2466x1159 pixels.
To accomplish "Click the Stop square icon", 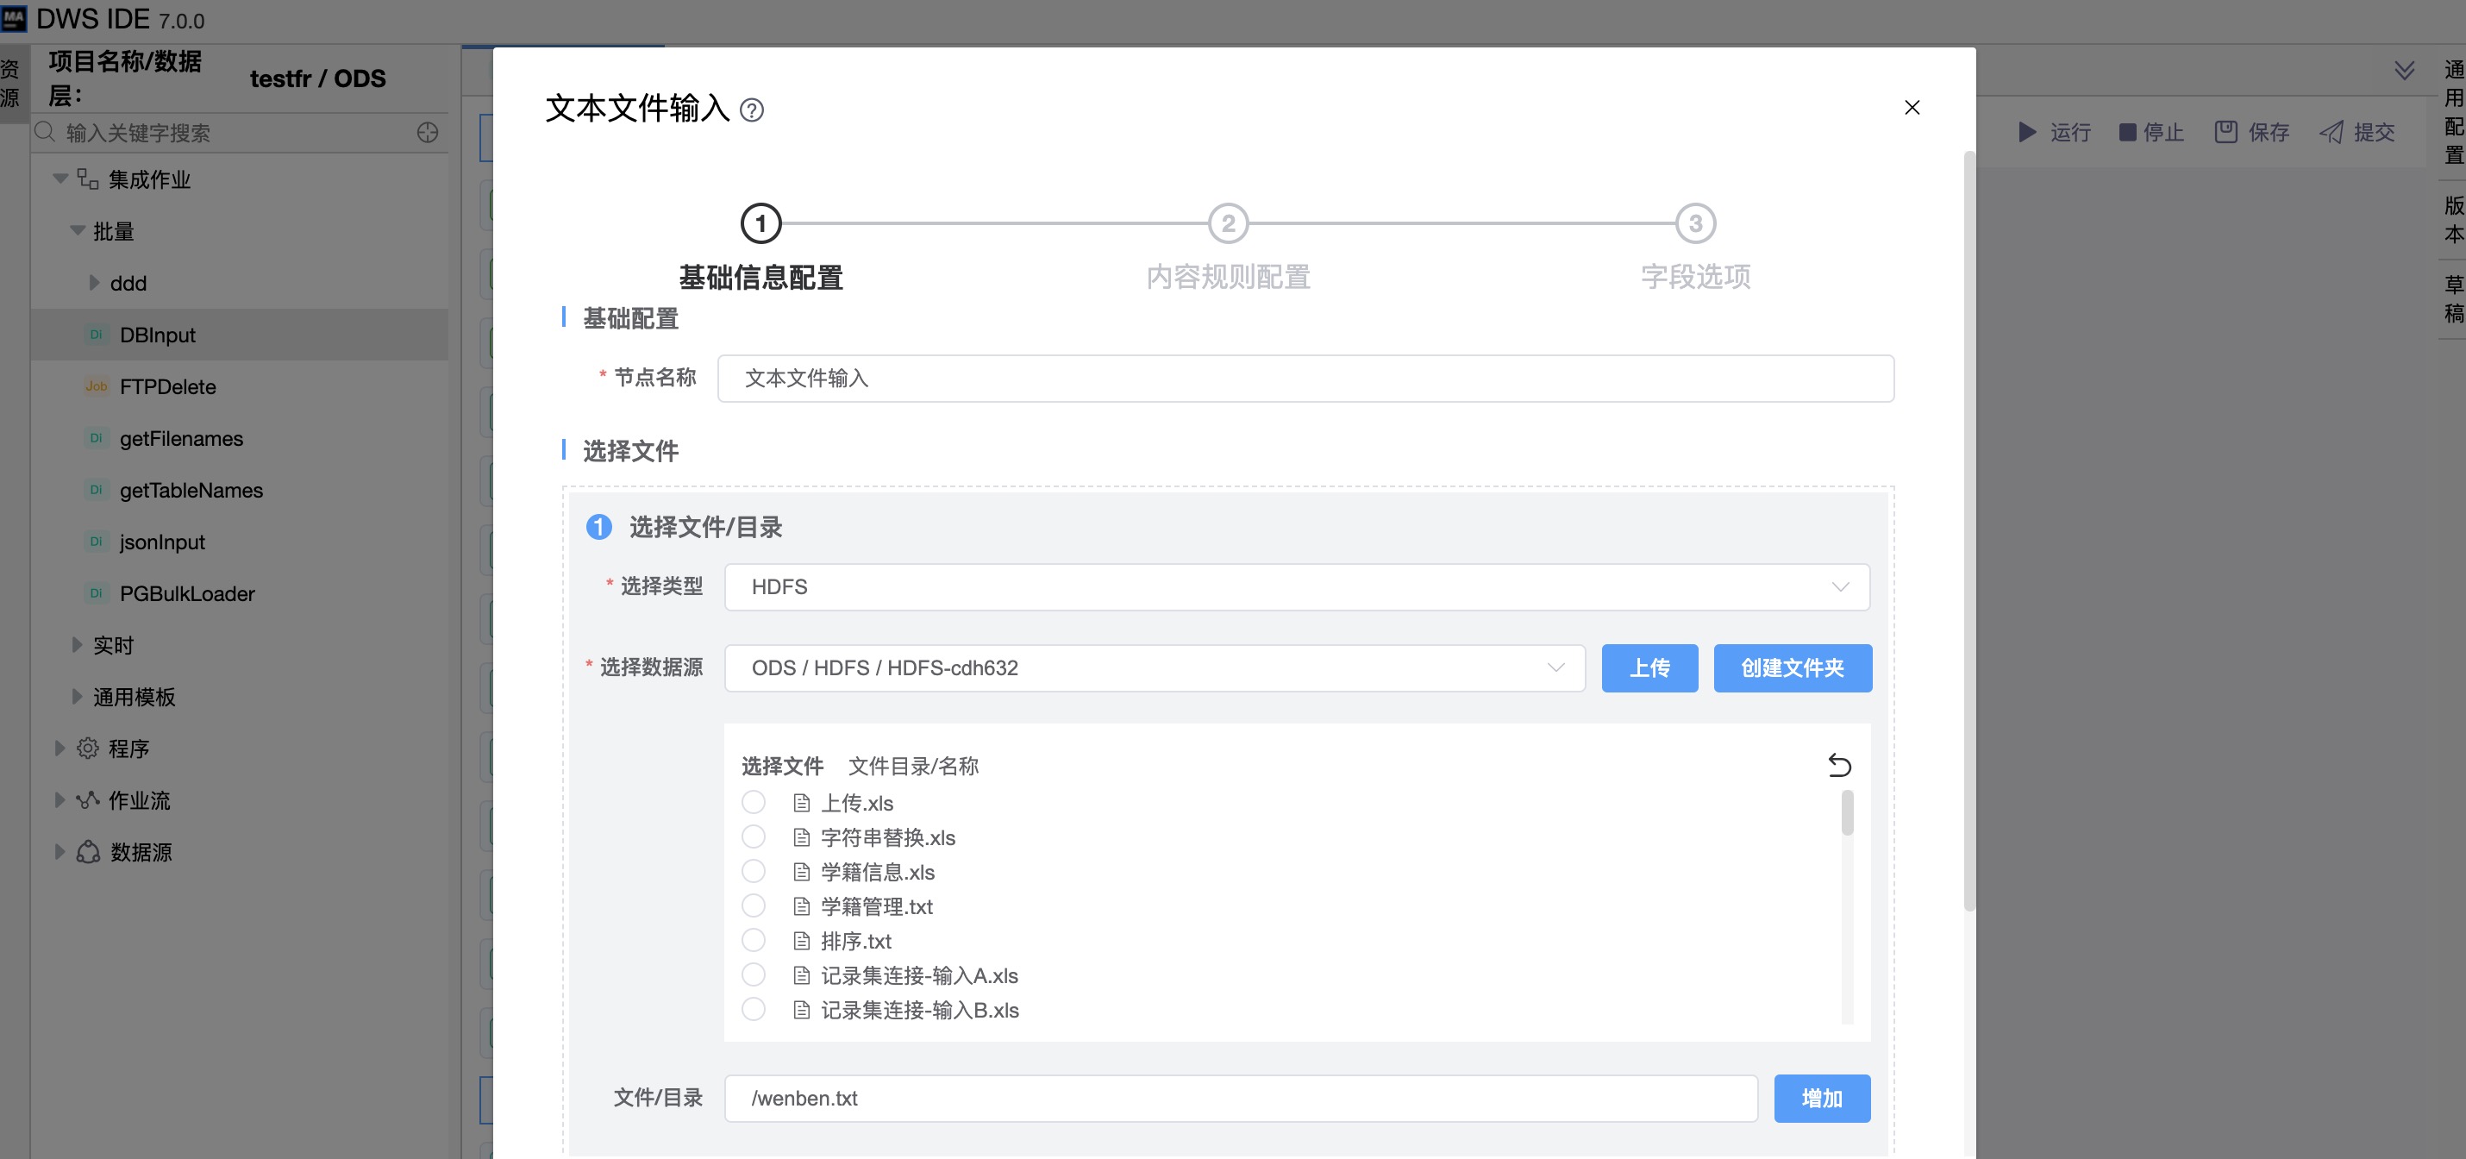I will pos(2127,132).
